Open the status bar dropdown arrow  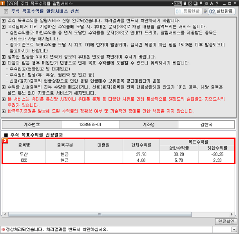234,229
